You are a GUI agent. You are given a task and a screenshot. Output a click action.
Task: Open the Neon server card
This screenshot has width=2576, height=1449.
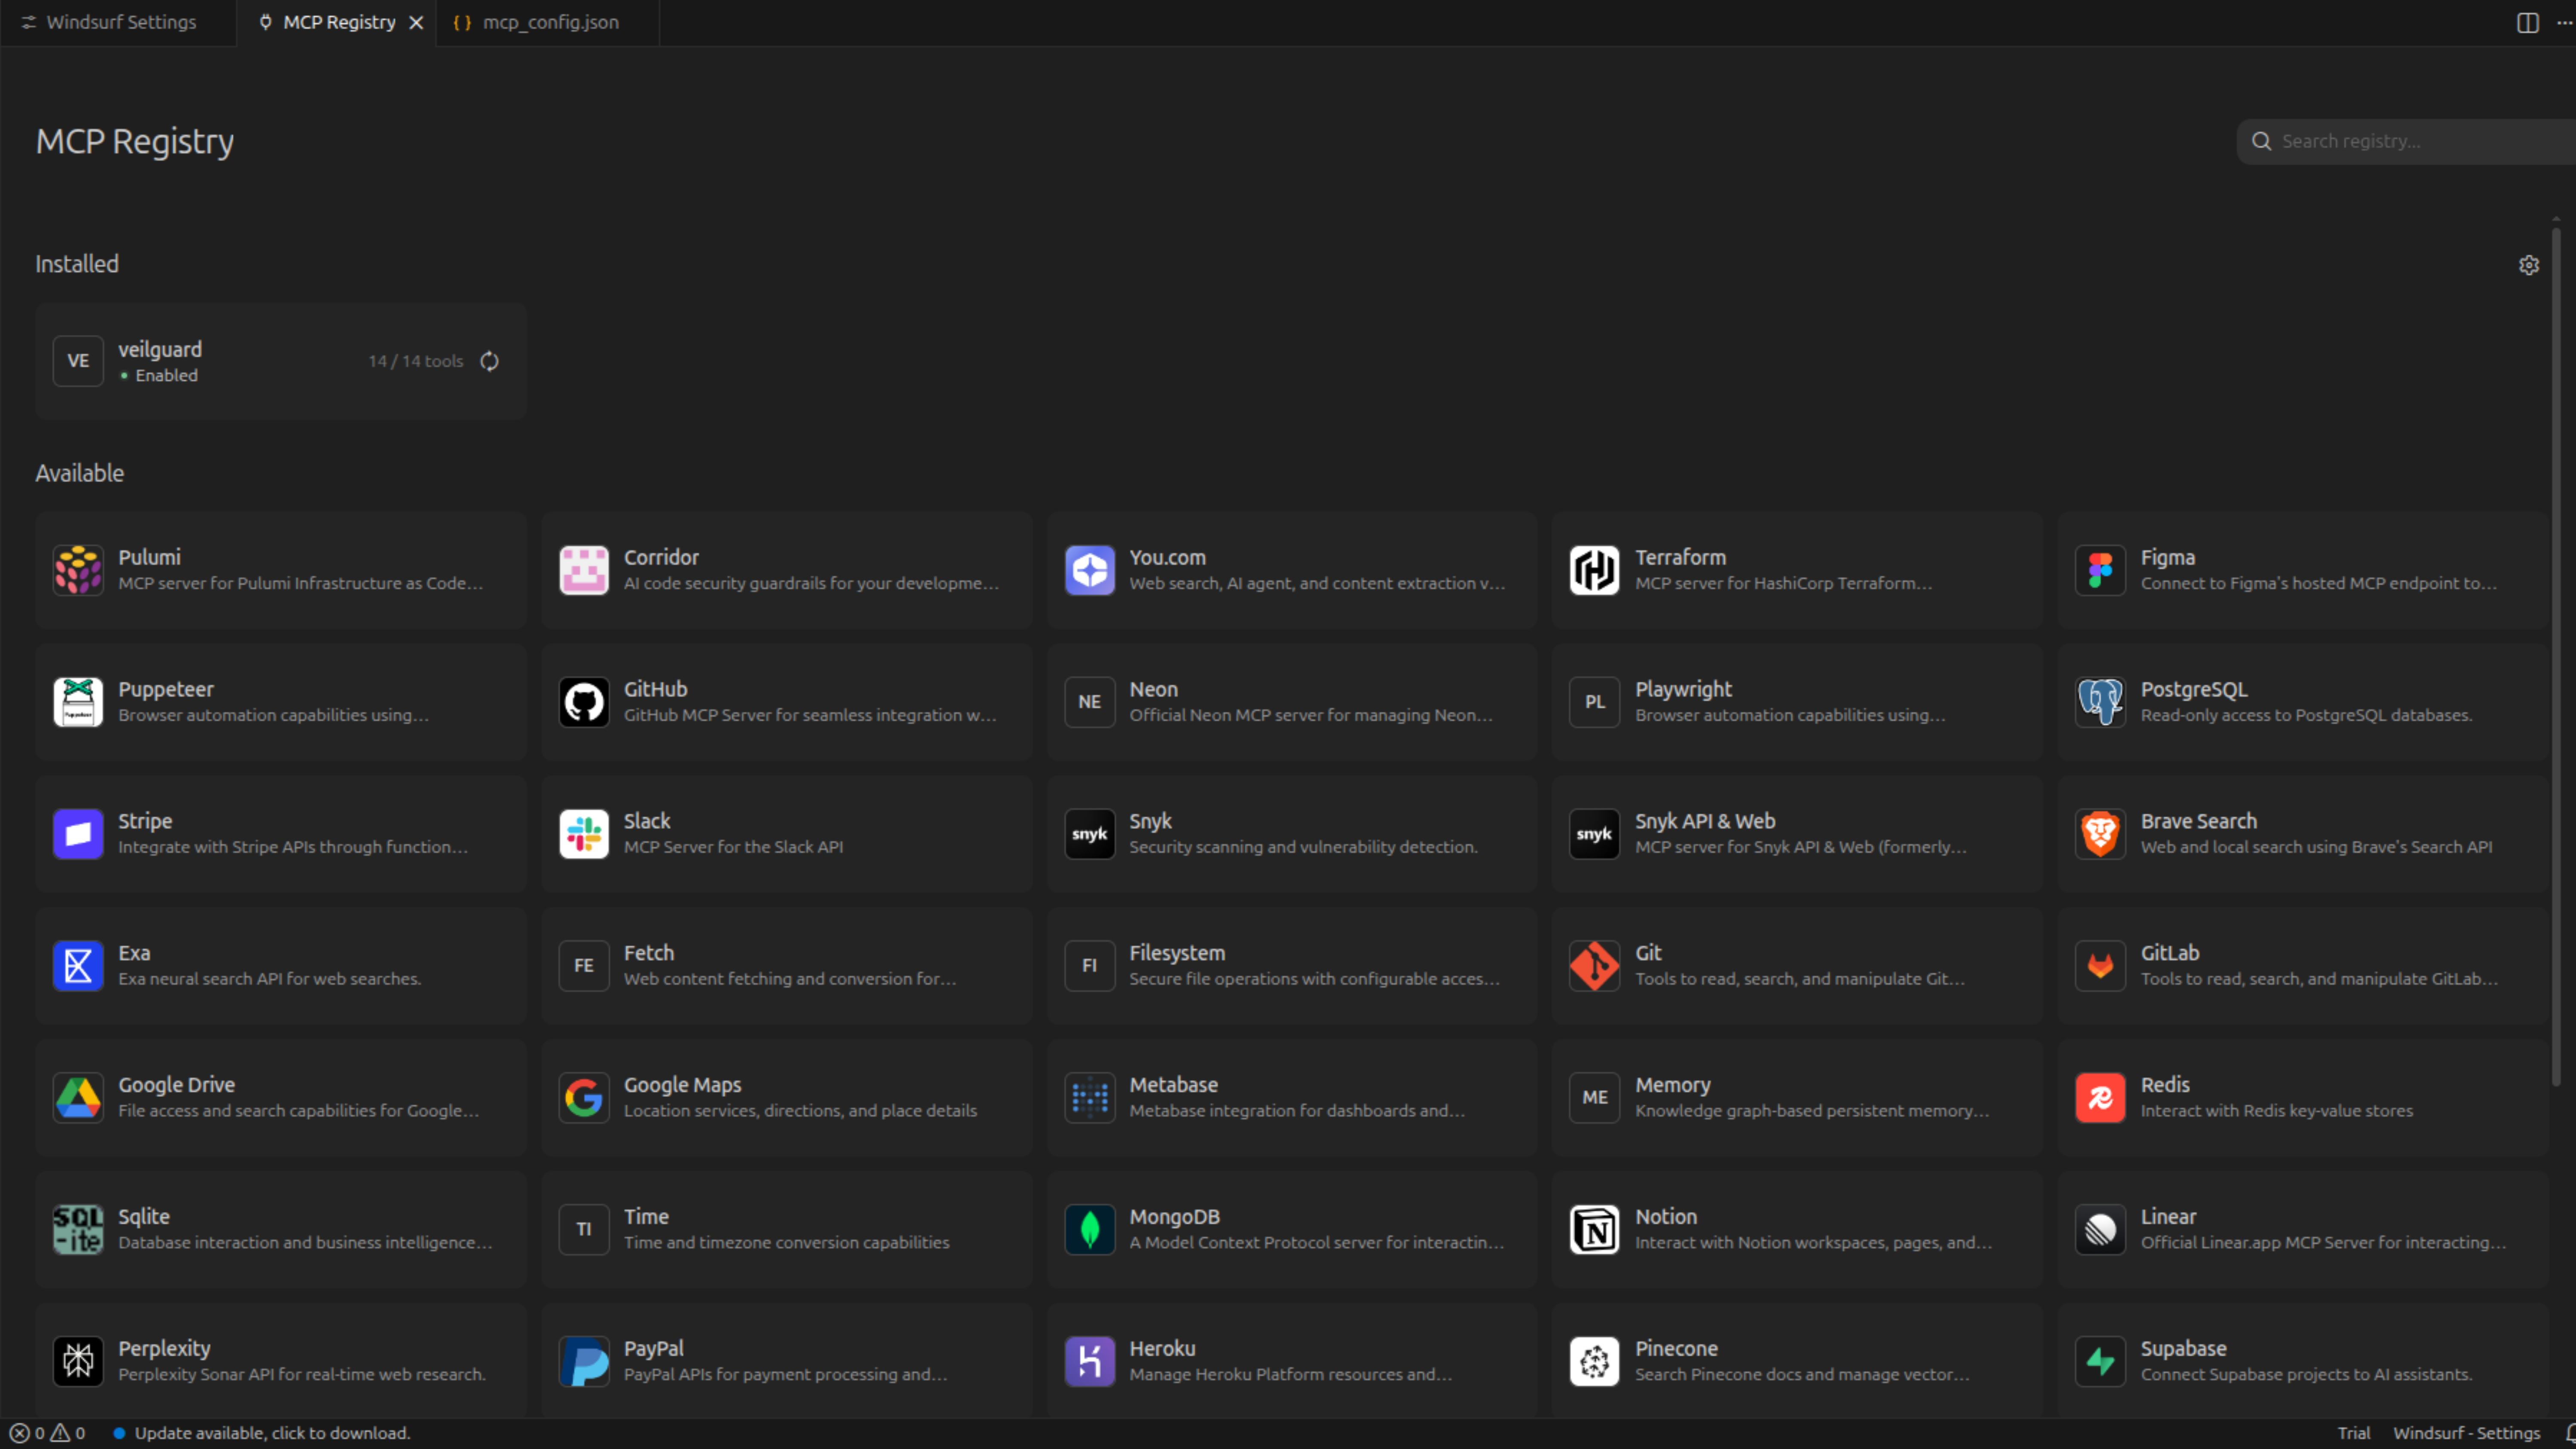[x=1292, y=702]
